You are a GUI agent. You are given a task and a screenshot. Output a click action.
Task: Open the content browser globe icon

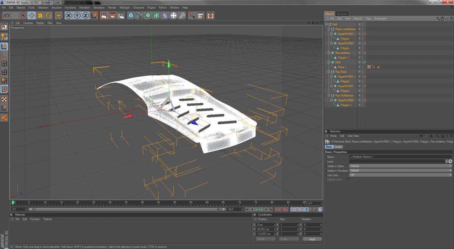(x=211, y=16)
